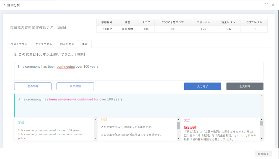This screenshot has height=159, width=279.
Task: Open the 回答を見る tab
Action: pyautogui.click(x=67, y=44)
